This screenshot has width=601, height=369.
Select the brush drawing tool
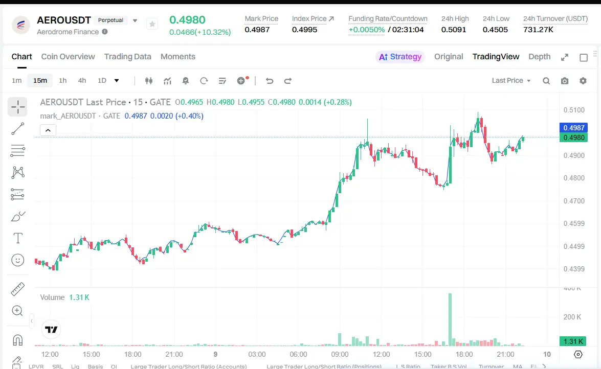[17, 217]
